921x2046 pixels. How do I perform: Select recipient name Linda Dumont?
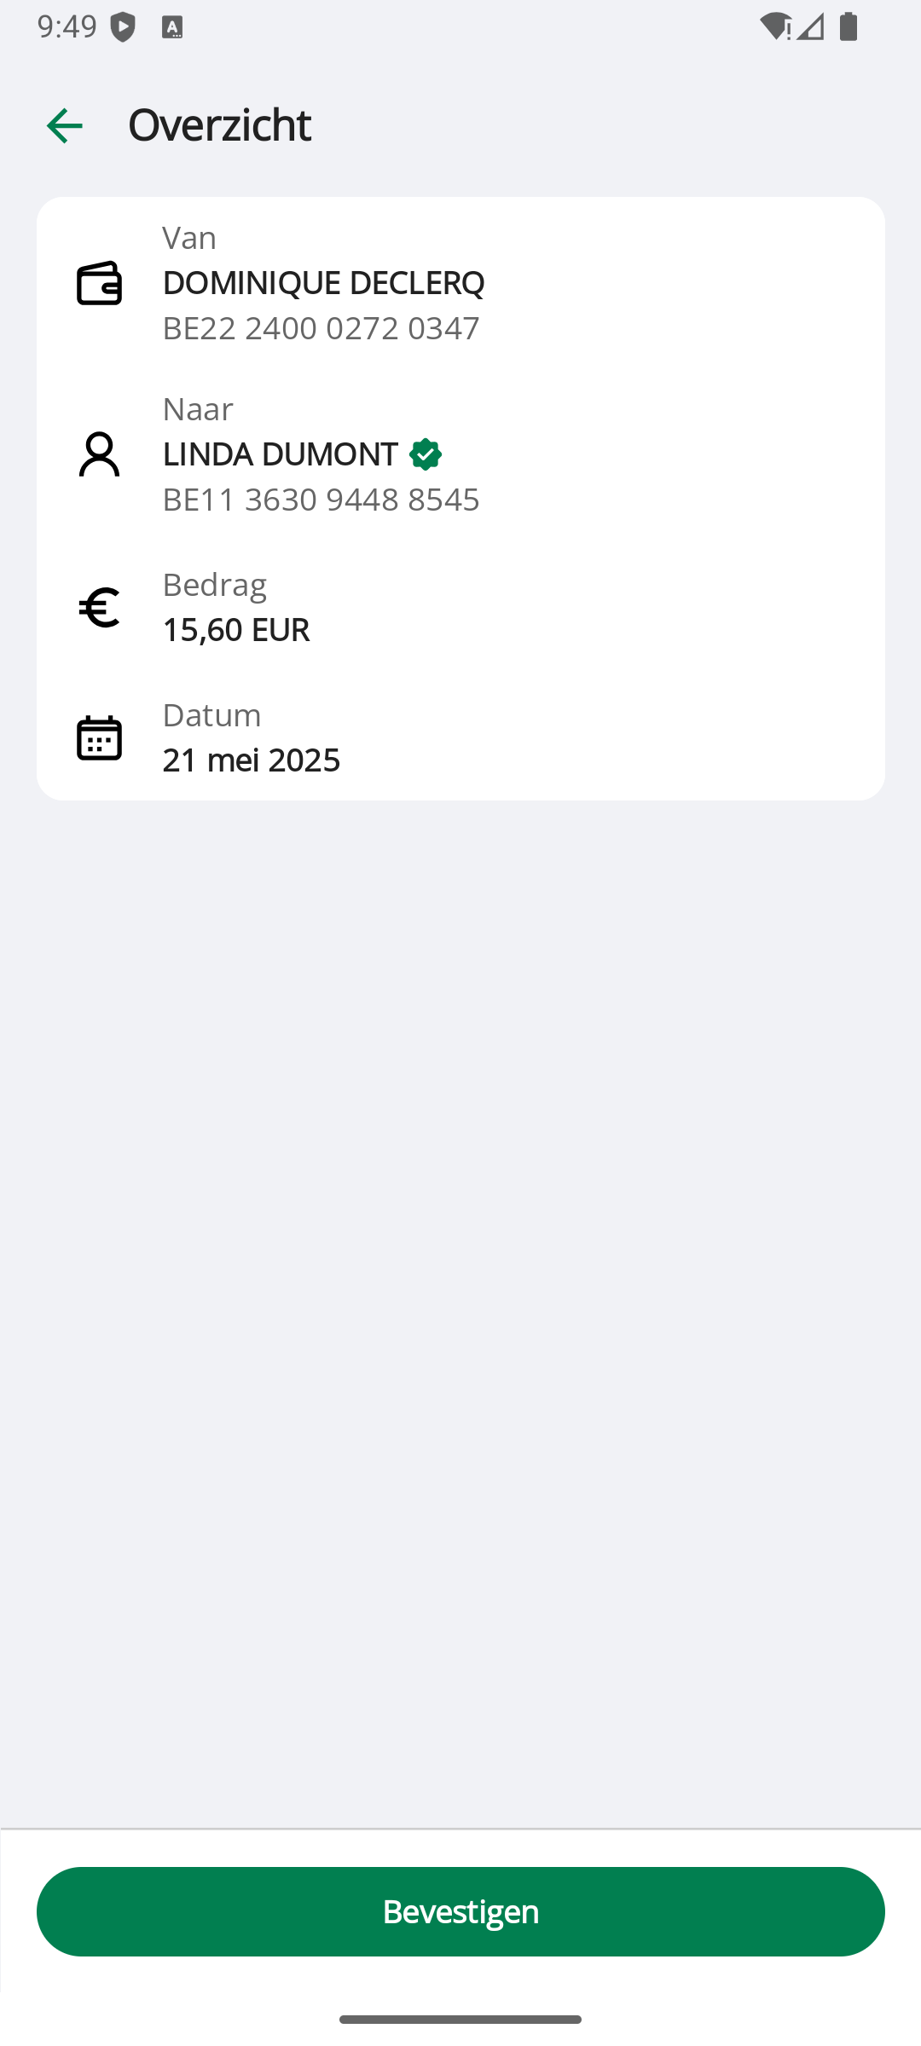click(x=280, y=454)
